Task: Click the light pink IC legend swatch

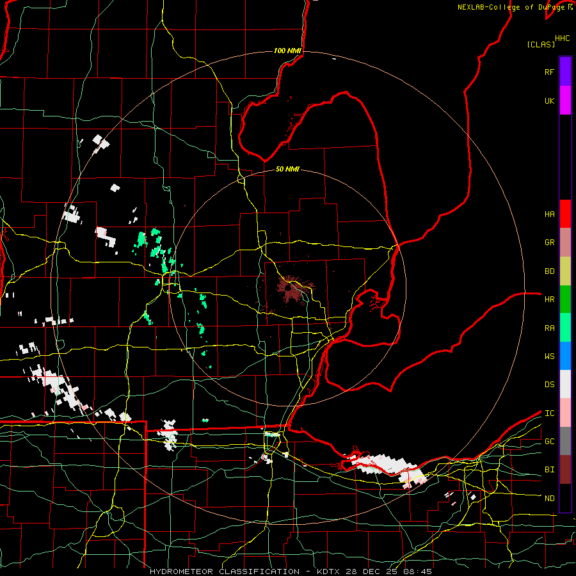Action: [565, 413]
